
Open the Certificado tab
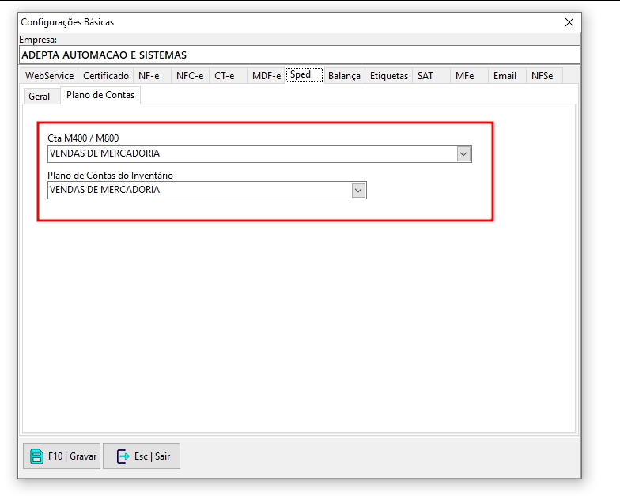(x=106, y=76)
